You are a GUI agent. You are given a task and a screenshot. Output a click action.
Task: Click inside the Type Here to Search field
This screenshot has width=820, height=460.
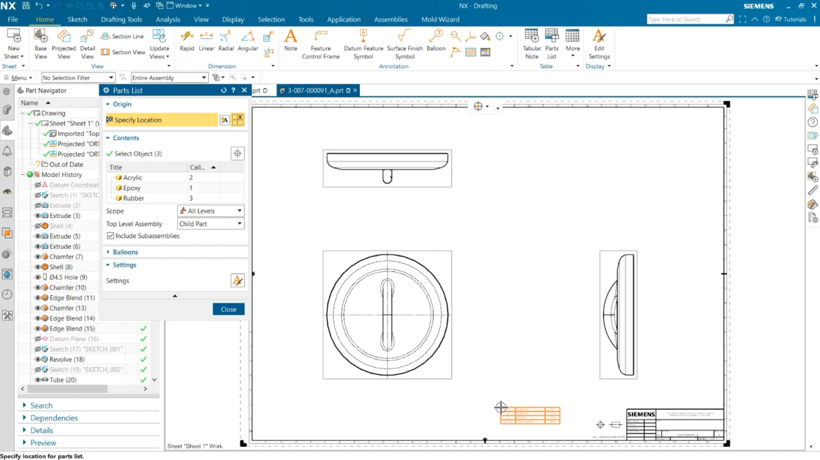click(x=686, y=19)
